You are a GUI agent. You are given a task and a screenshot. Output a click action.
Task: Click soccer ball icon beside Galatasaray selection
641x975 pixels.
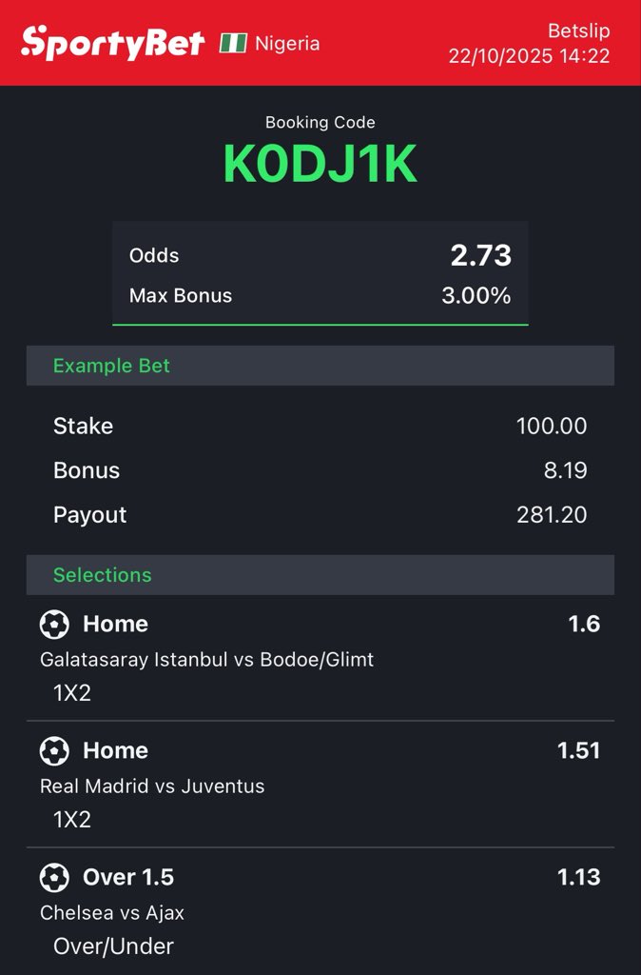(x=54, y=625)
